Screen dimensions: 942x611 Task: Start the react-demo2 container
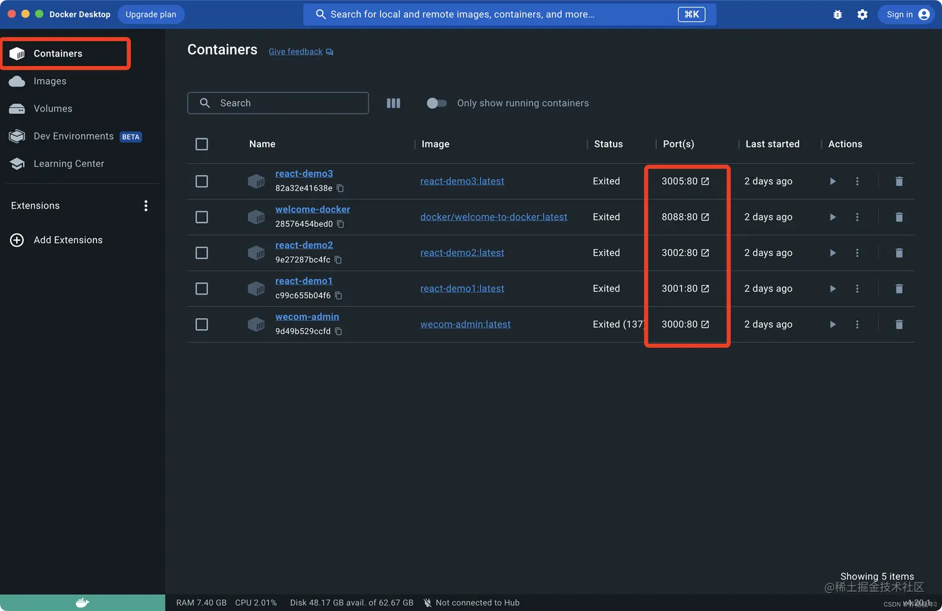tap(832, 253)
